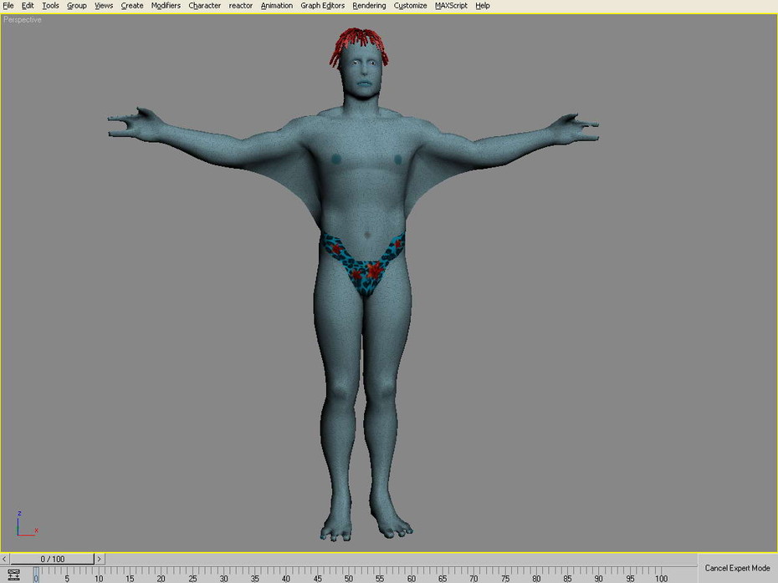This screenshot has height=583, width=778.
Task: Step time slider to next frame arrow
Action: (100, 559)
